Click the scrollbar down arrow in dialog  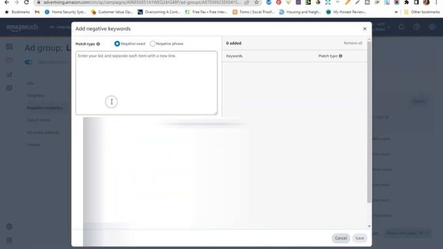tap(369, 226)
